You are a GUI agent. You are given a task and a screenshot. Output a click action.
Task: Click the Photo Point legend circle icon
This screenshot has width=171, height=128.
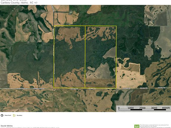[x=2, y=115]
